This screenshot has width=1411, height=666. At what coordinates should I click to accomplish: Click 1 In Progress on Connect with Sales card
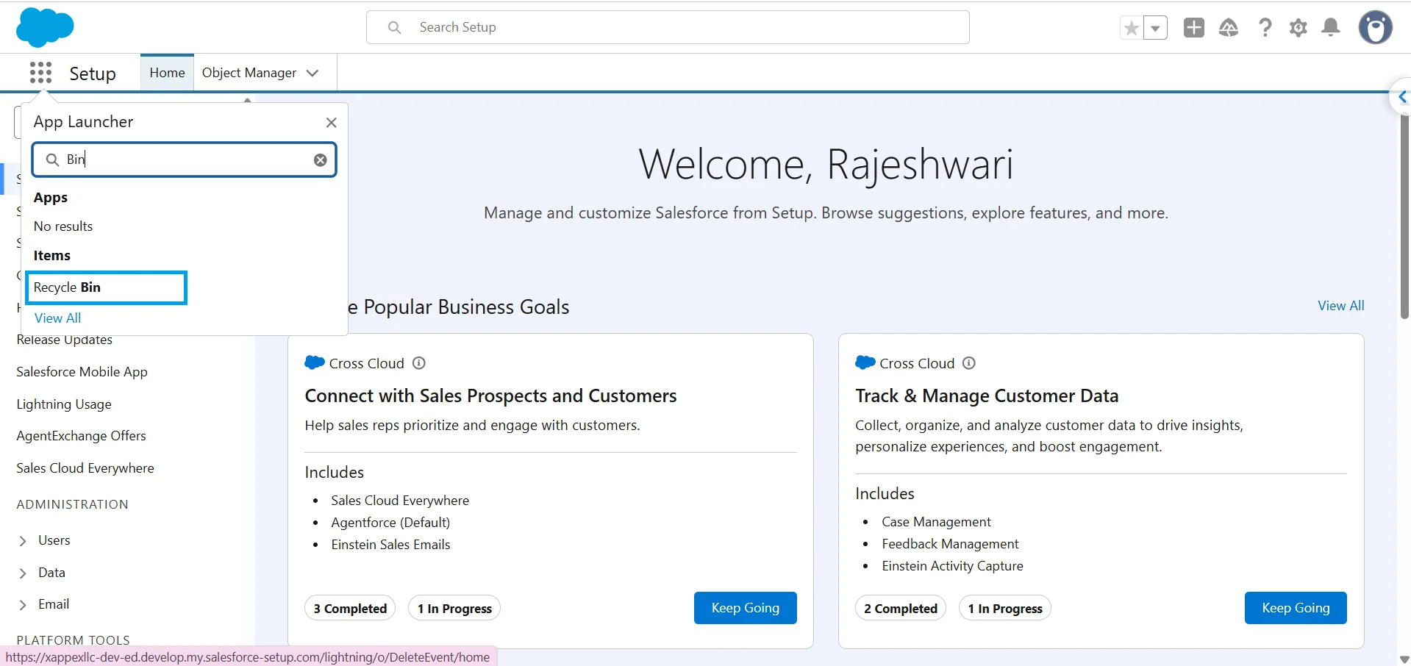point(454,609)
